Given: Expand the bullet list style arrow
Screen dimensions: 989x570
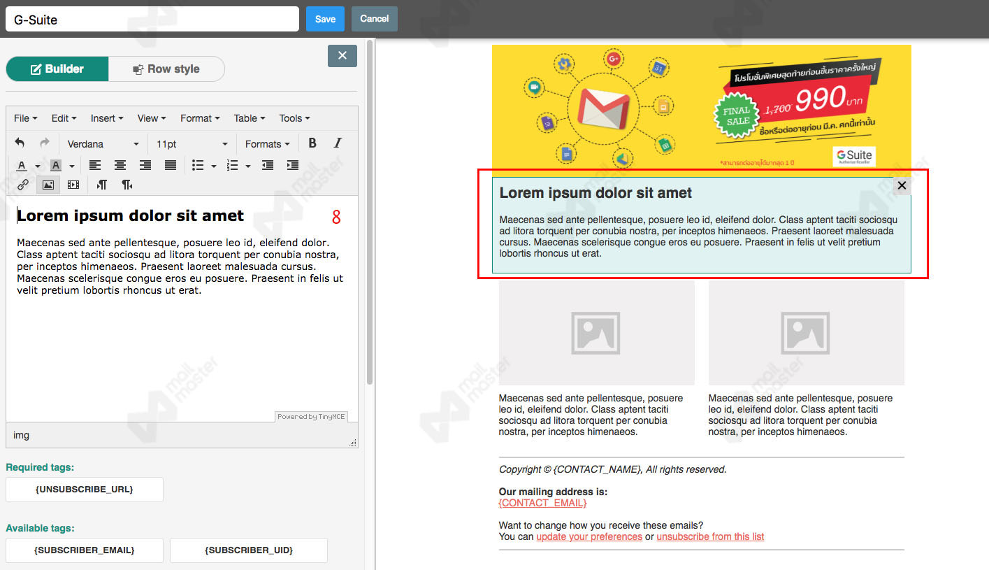Looking at the screenshot, I should (214, 166).
